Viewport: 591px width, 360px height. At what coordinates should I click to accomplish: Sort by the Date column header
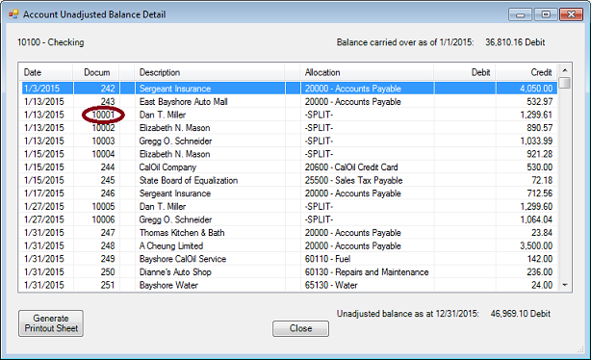click(x=47, y=72)
